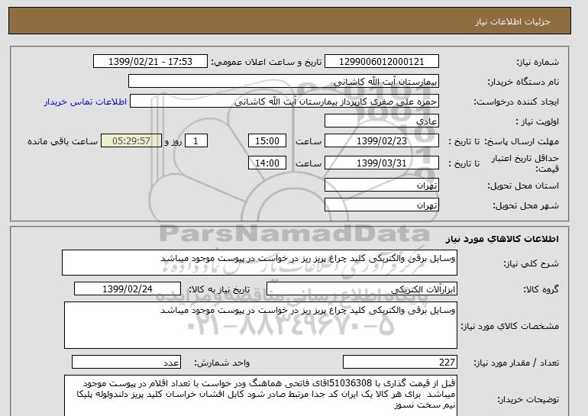Click the مشخصات کالای مورد نیاز text area

point(260,325)
